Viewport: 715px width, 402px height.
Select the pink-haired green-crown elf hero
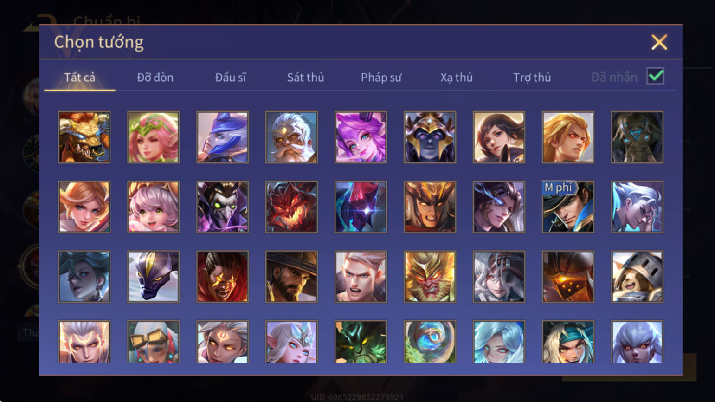(x=153, y=137)
